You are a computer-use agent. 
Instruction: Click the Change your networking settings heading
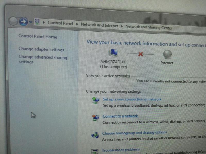pos(113,91)
